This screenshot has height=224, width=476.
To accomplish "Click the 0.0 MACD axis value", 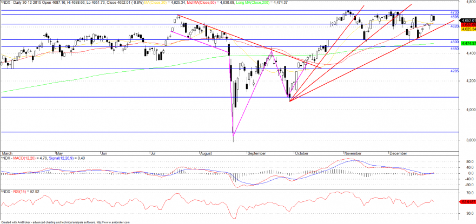I will coord(471,173).
